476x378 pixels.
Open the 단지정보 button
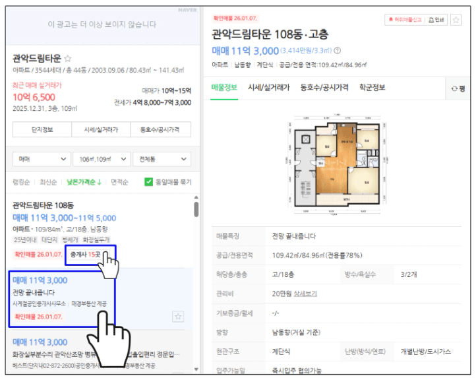coord(42,130)
